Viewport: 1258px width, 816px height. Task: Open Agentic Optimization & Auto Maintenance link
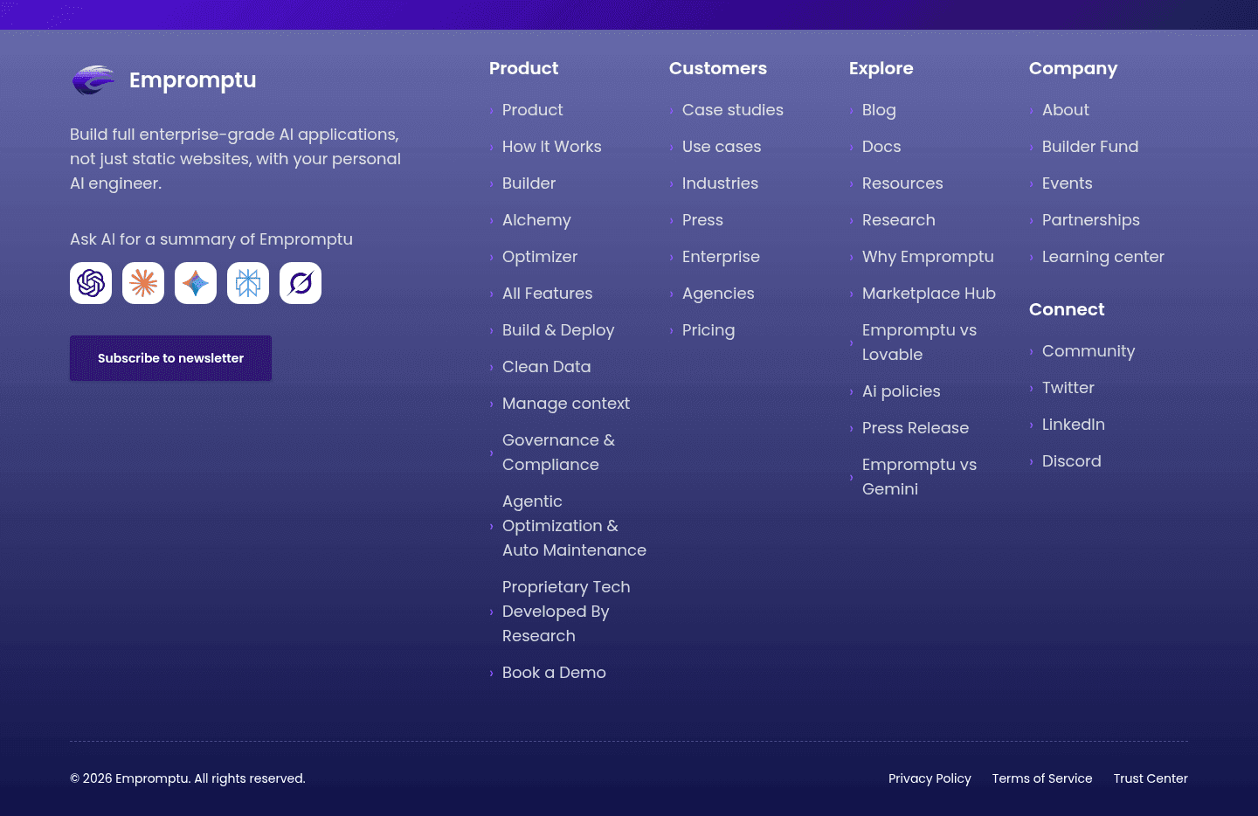pyautogui.click(x=574, y=526)
